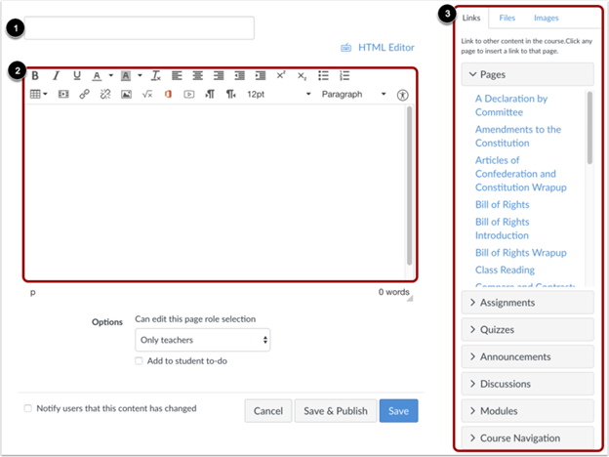Viewport: 609px width, 457px height.
Task: Open the insert table tool
Action: coord(38,94)
